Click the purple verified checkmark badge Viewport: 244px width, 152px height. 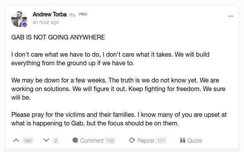tap(25, 25)
